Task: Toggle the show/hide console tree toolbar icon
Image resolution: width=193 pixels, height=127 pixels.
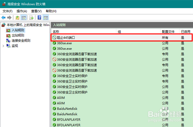Action: click(23, 18)
